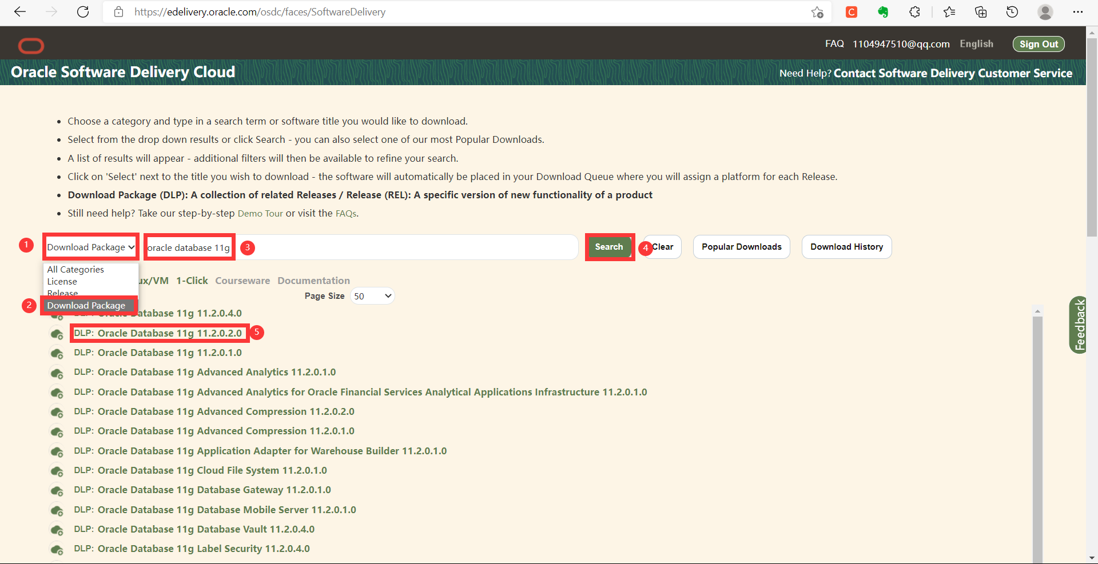1098x564 pixels.
Task: Click the green Search button
Action: coord(609,247)
